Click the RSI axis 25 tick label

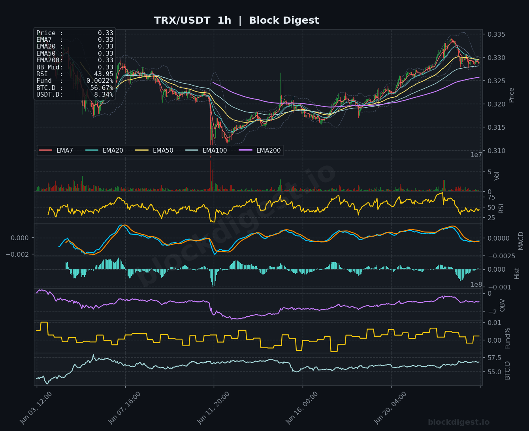(x=491, y=218)
